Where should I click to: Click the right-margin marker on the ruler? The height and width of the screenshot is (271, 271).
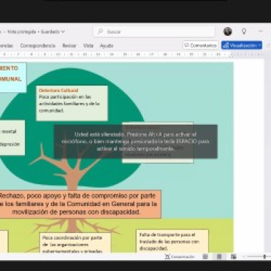point(231,54)
